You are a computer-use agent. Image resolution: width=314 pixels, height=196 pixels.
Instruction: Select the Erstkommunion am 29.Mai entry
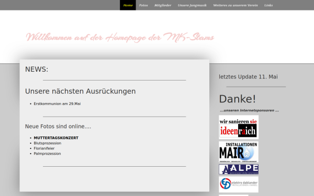point(57,103)
